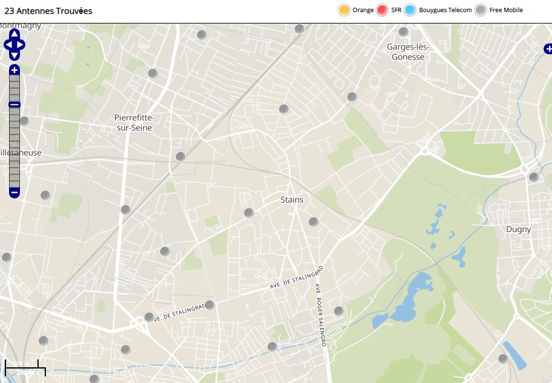Pan the map left with the arrow
The image size is (552, 383).
pos(7,45)
